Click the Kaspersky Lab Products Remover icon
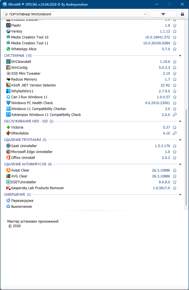189x290 pixels. tap(8, 188)
